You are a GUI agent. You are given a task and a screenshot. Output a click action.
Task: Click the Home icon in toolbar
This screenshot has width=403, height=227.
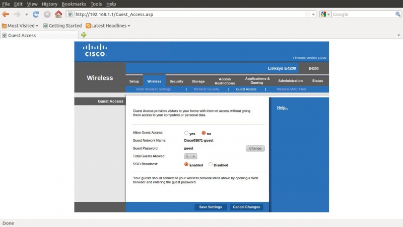[58, 14]
